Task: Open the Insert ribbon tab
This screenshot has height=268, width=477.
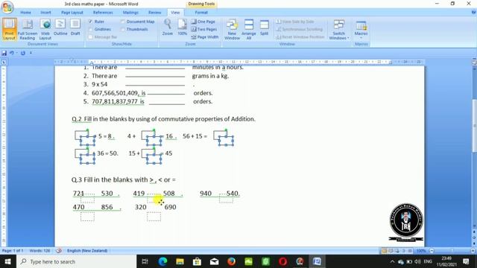Action: [x=45, y=13]
